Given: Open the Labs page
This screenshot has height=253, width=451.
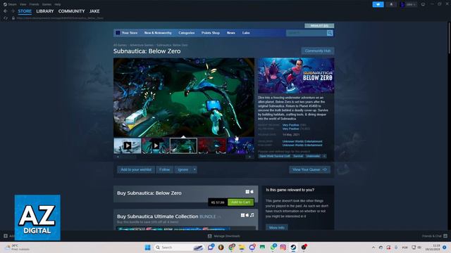Looking at the screenshot, I should 246,33.
